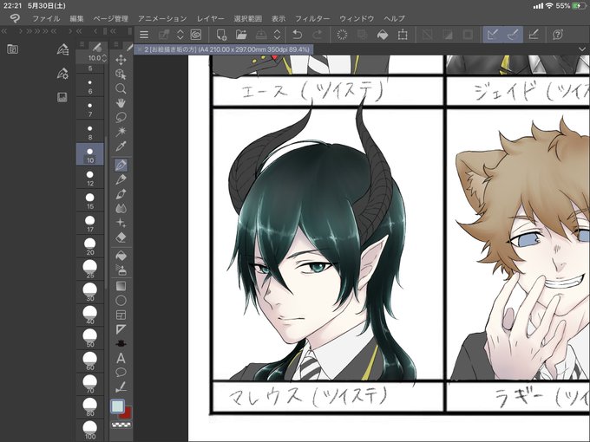Open the Sub Tool palette icon
The height and width of the screenshot is (442, 590).
tap(62, 49)
